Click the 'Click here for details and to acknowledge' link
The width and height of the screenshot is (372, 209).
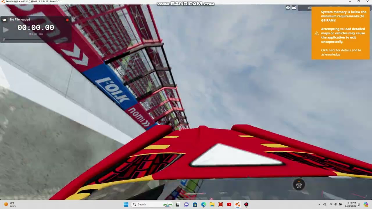click(341, 52)
